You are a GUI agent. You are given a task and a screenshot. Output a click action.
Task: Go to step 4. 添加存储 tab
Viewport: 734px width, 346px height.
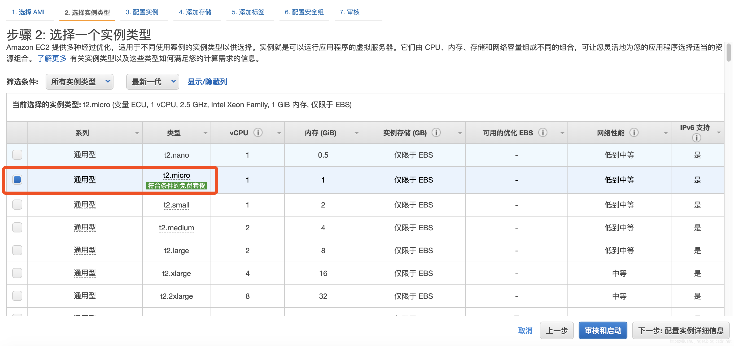point(195,12)
